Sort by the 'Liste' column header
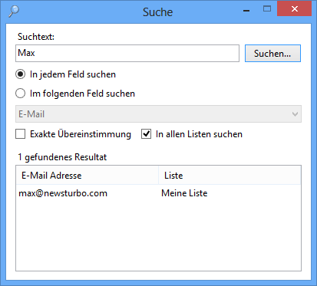This screenshot has height=286, width=317. pyautogui.click(x=229, y=176)
